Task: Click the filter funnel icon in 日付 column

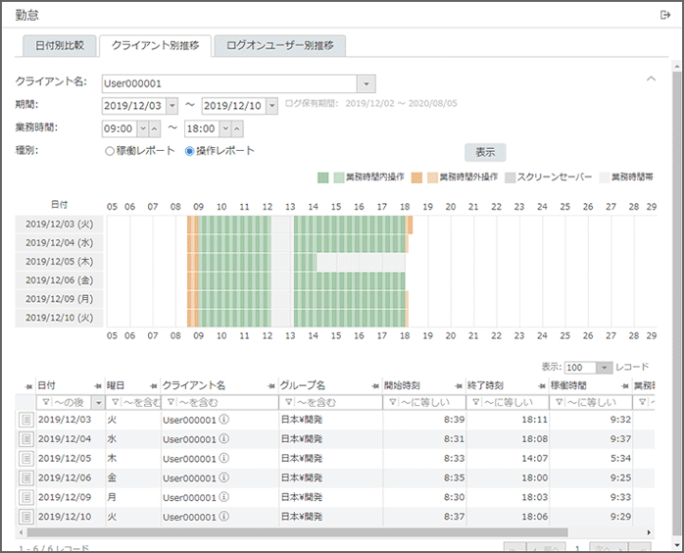Action: click(43, 402)
